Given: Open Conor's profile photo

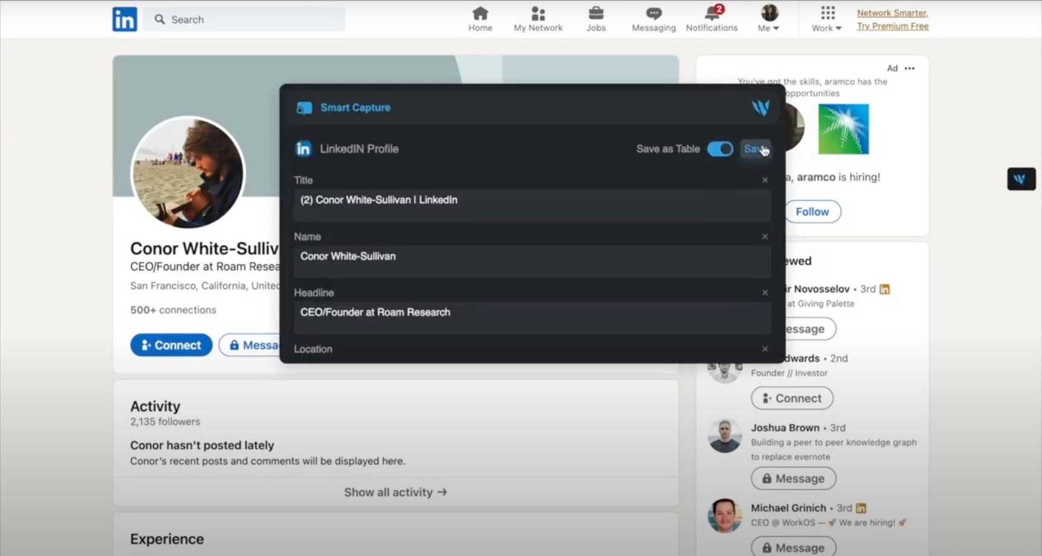Looking at the screenshot, I should pyautogui.click(x=188, y=172).
